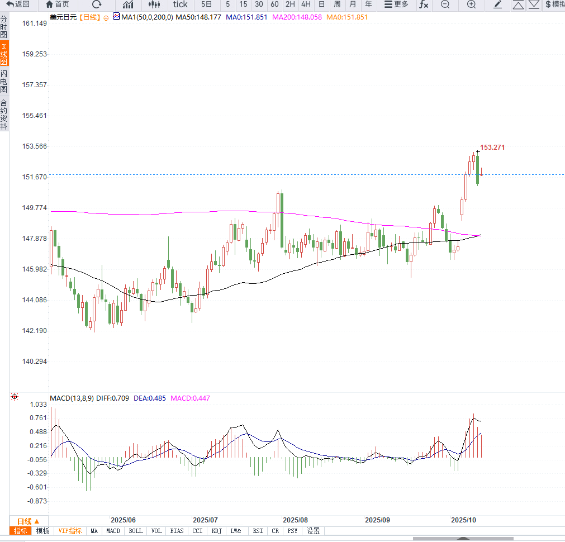
Task: Switch to tick period
Action: tap(180, 4)
